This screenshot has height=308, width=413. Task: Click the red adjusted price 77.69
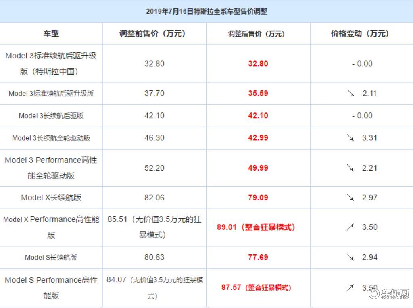pyautogui.click(x=258, y=257)
